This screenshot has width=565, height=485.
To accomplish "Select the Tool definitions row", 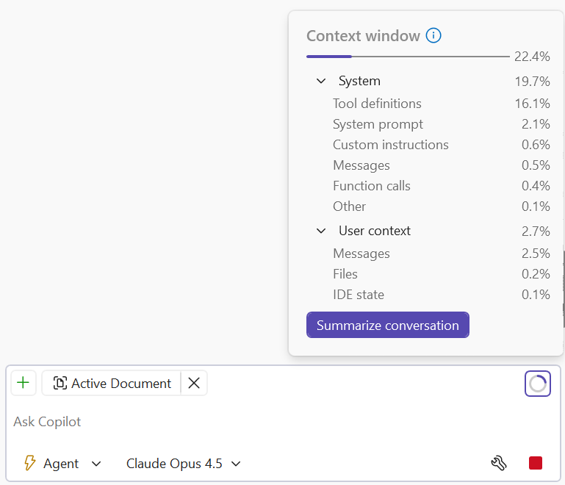I will pyautogui.click(x=377, y=104).
